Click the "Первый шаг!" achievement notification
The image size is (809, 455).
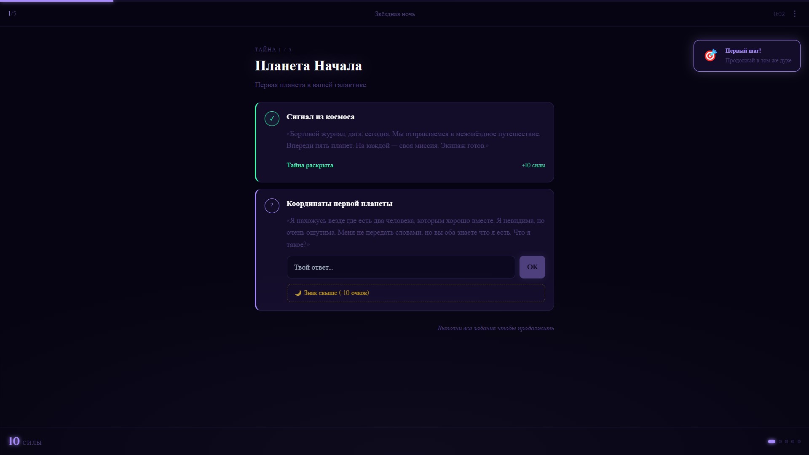747,56
